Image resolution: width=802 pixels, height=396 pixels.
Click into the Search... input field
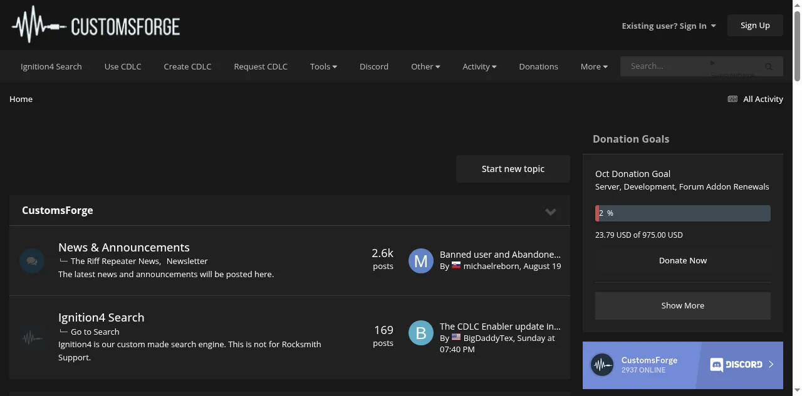(665, 66)
